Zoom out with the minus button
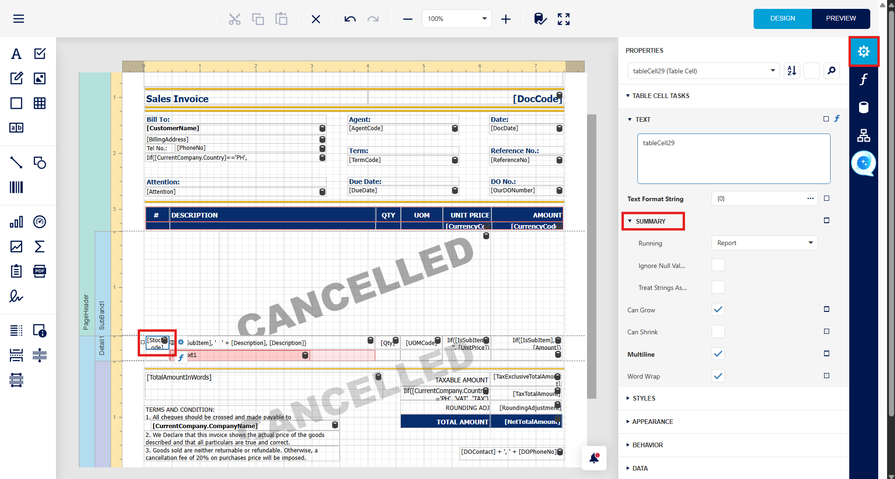 [x=408, y=19]
